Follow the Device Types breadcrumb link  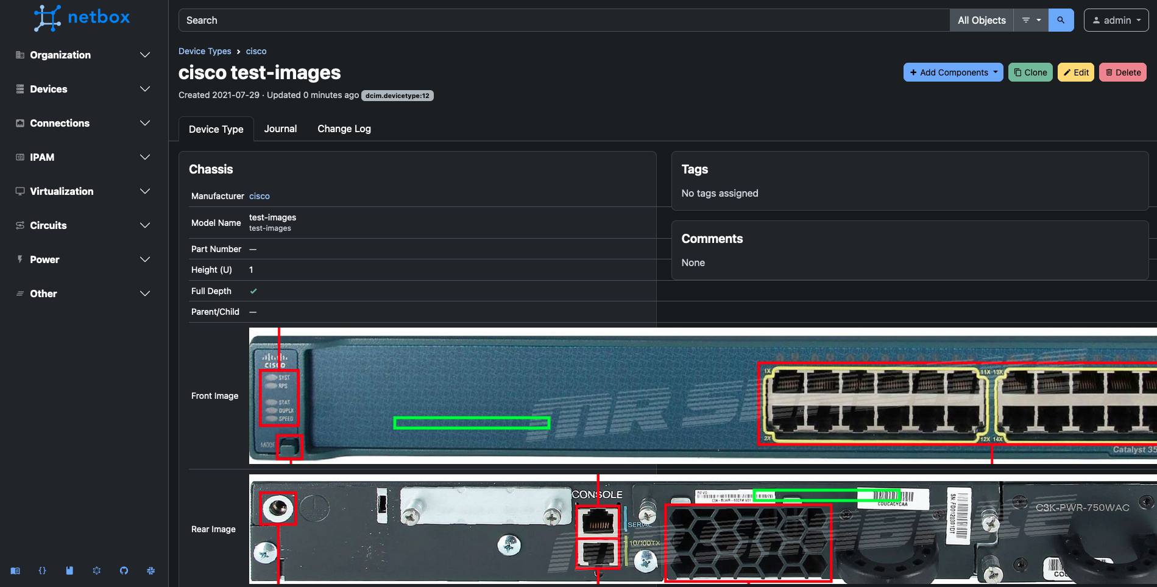click(205, 51)
